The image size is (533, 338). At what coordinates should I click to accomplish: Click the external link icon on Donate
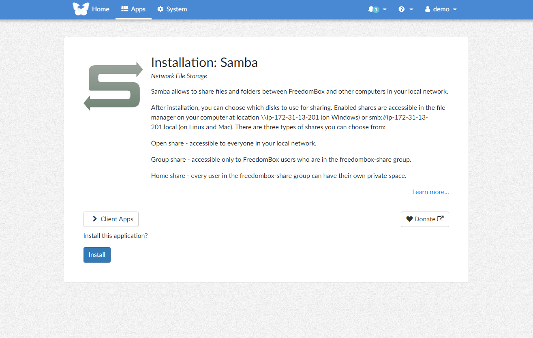pyautogui.click(x=440, y=219)
